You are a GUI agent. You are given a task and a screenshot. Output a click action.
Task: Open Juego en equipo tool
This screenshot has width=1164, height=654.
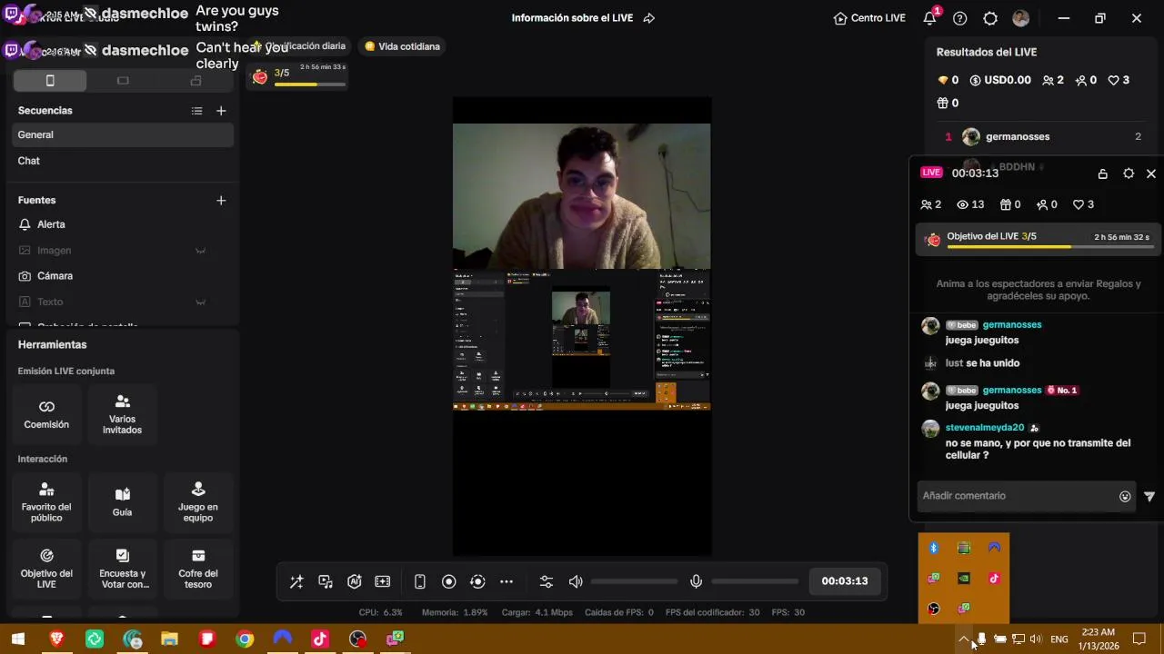pyautogui.click(x=198, y=502)
